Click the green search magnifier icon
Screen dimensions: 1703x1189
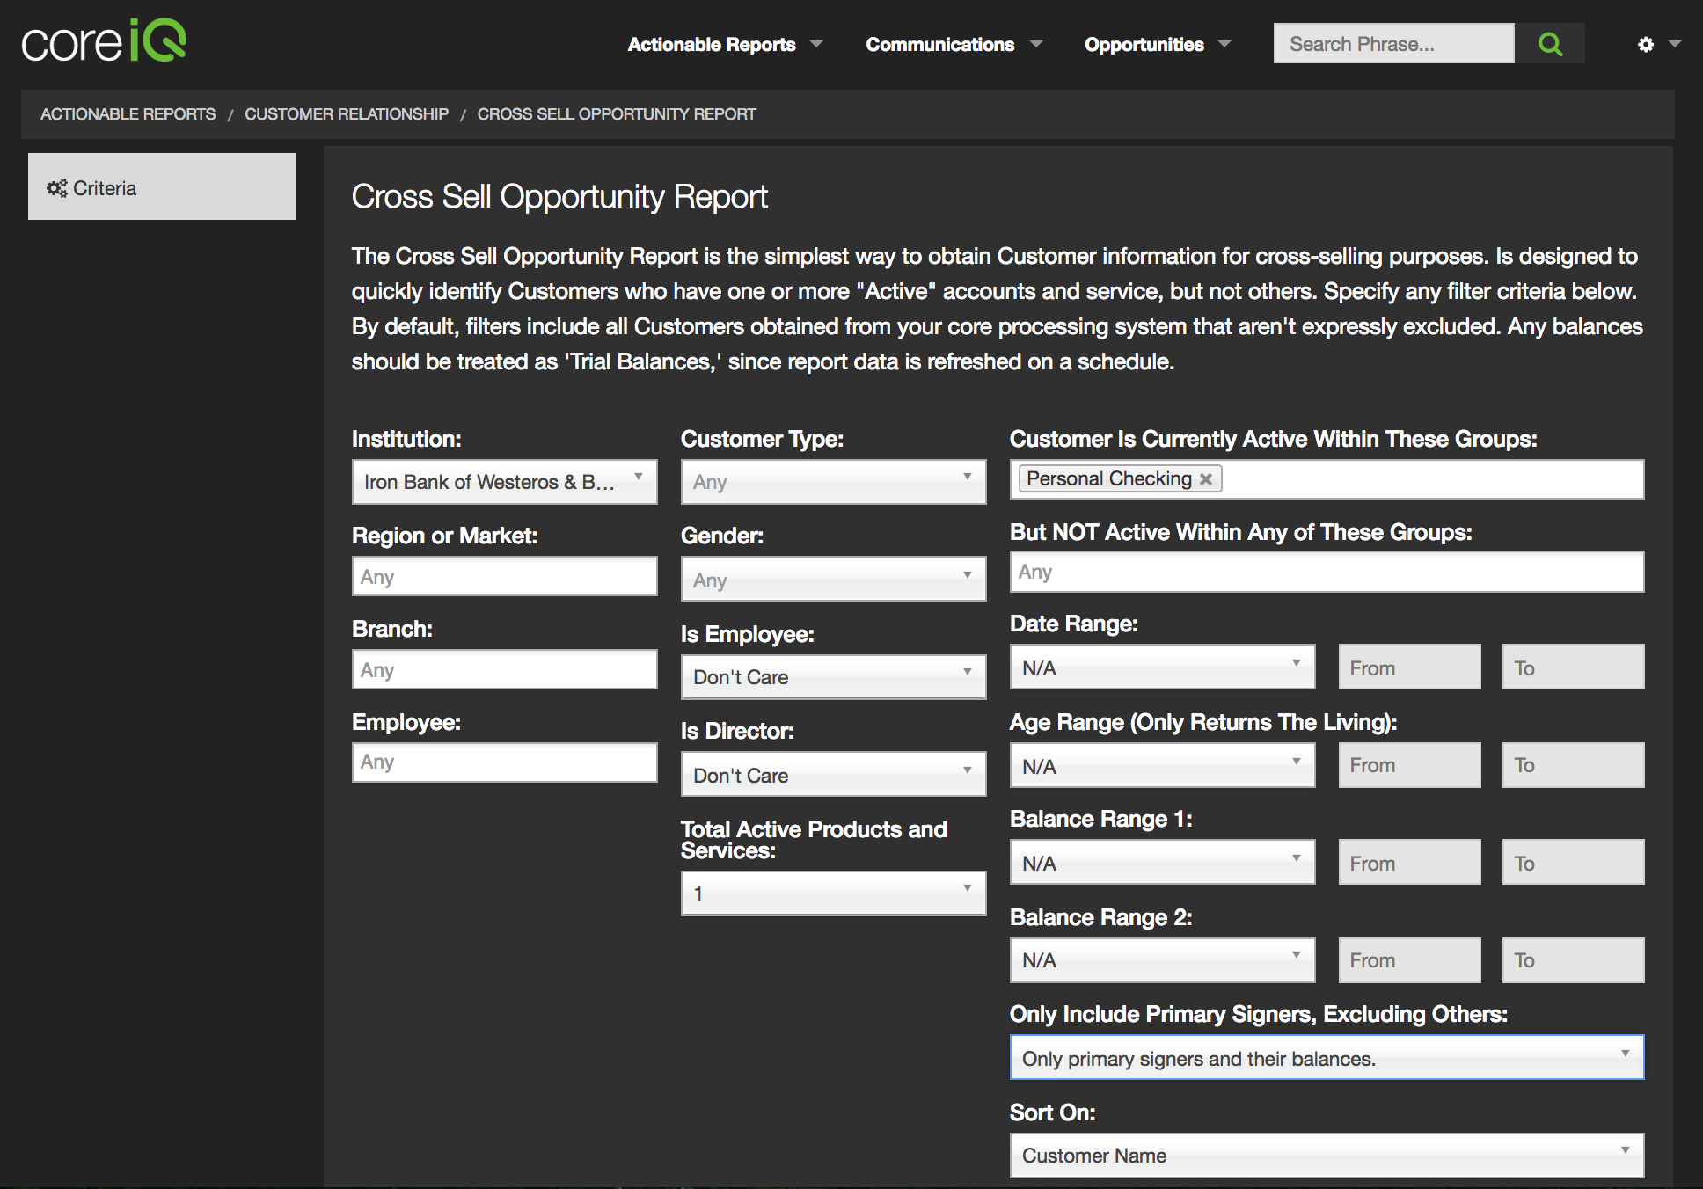coord(1550,44)
